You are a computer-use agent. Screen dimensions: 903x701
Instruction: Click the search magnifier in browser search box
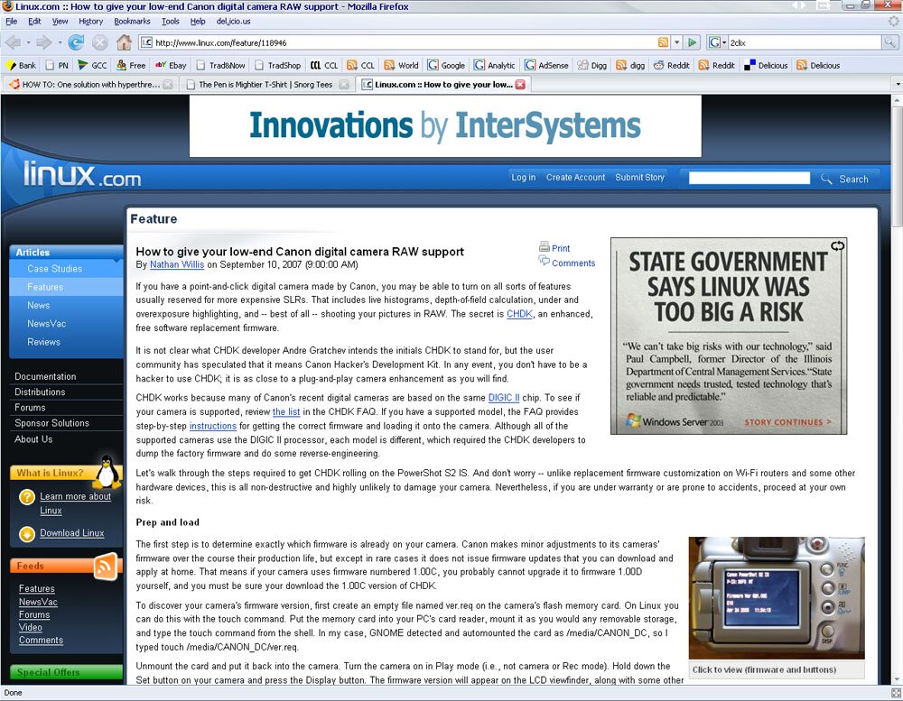point(889,42)
